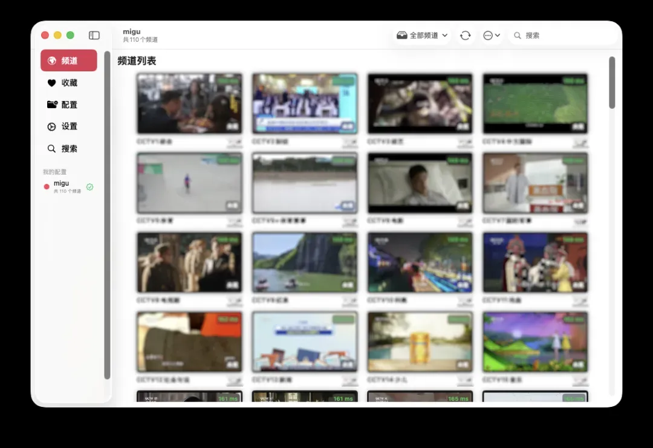Click the 配置 label in sidebar
This screenshot has width=653, height=448.
[70, 105]
